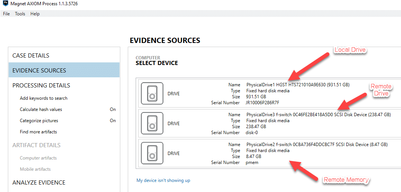Open the File menu

(6, 14)
